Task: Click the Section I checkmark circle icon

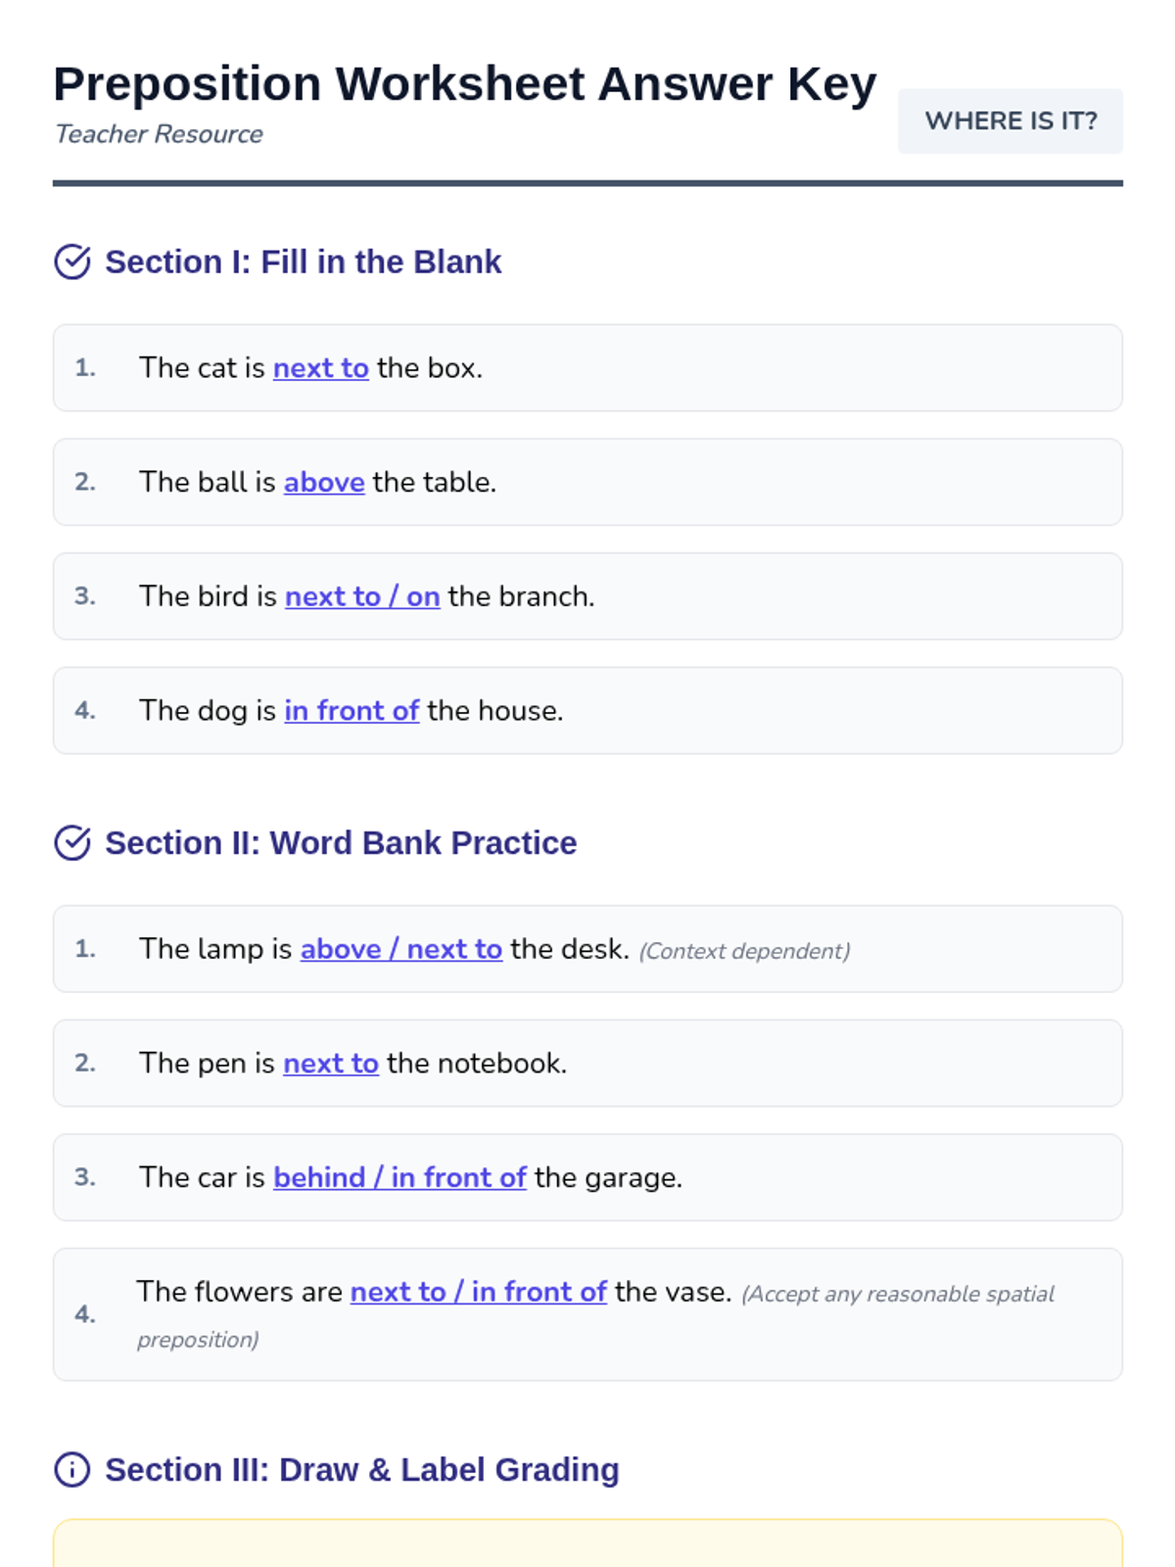Action: coord(72,262)
